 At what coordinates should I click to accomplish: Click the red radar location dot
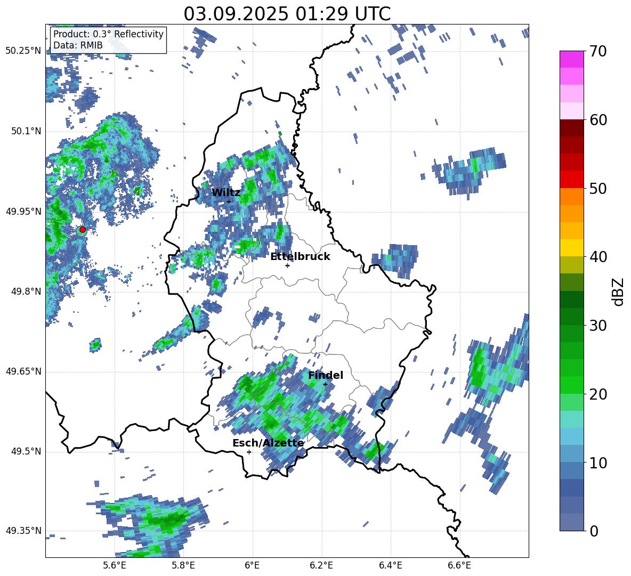click(83, 230)
